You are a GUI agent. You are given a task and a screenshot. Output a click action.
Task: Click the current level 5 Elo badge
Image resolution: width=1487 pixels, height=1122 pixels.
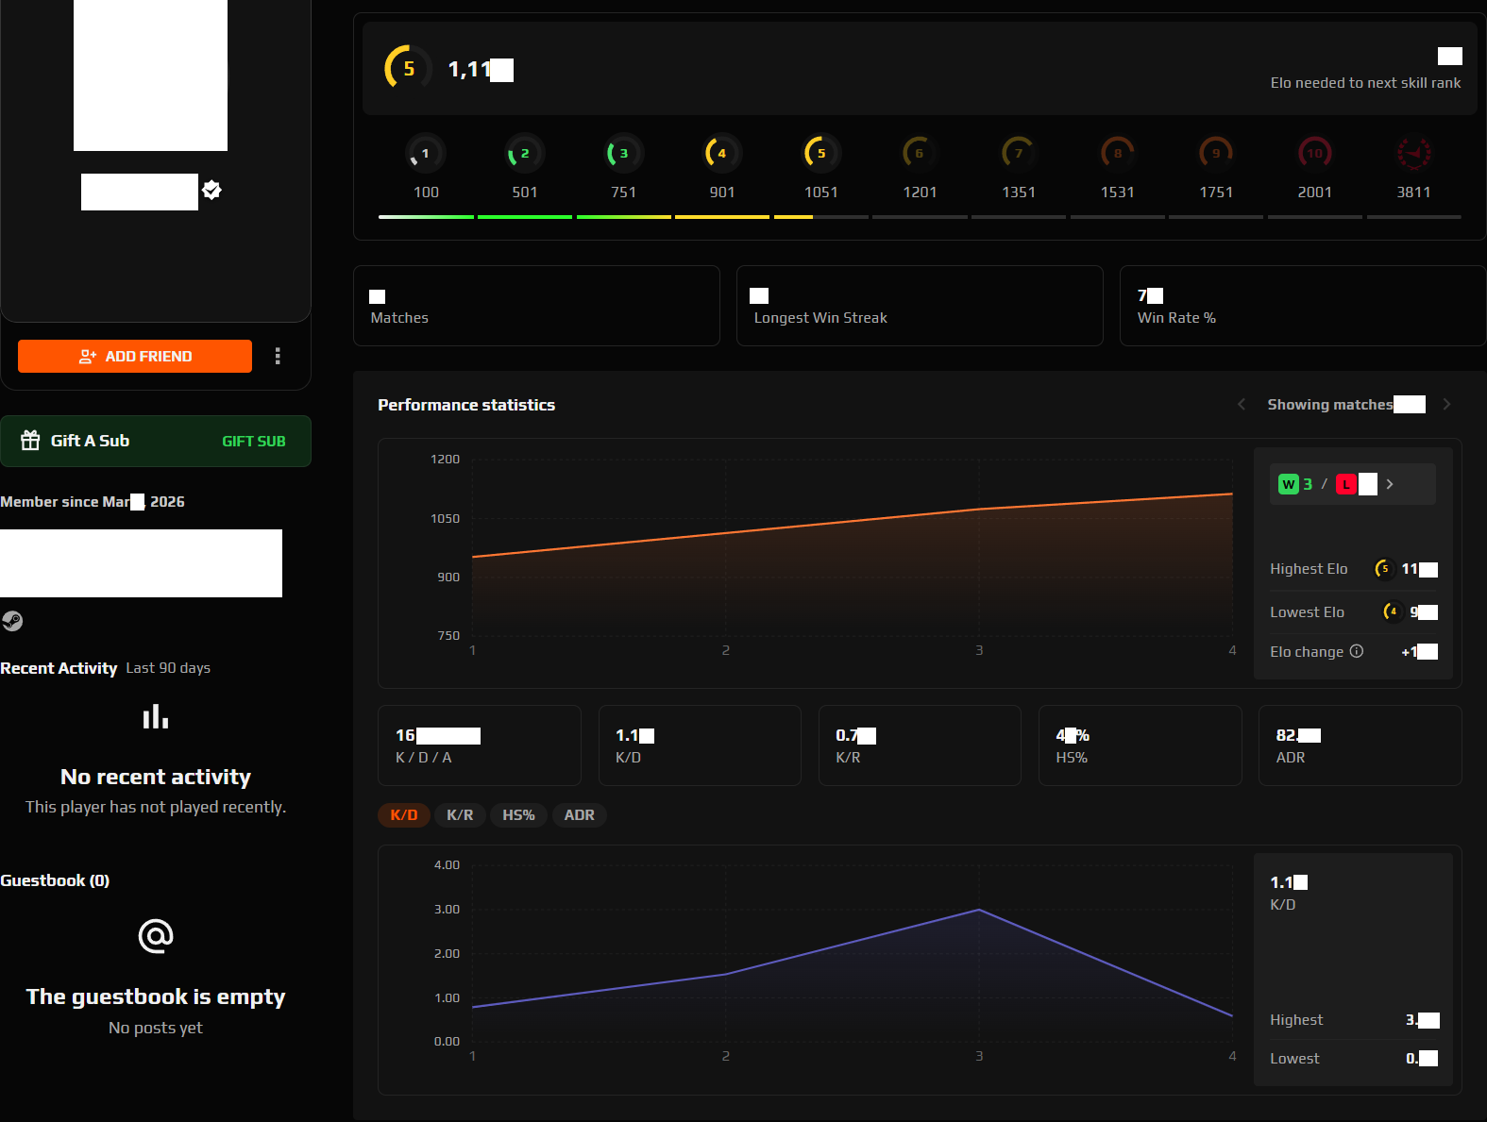tap(408, 69)
